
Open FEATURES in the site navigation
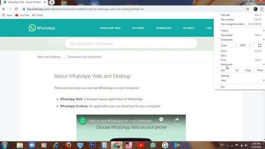click(x=138, y=28)
